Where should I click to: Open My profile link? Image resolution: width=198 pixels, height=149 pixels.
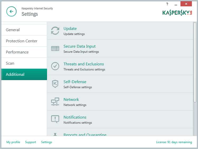tap(13, 142)
